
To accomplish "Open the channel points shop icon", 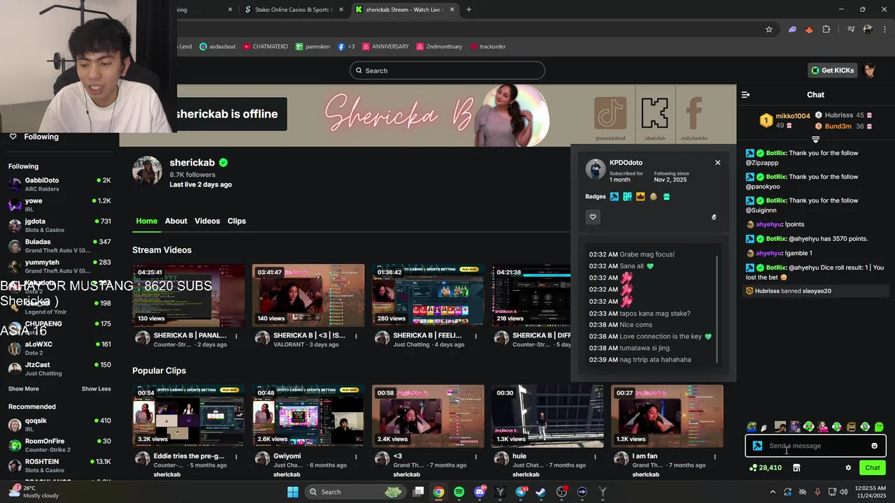I will pyautogui.click(x=796, y=468).
